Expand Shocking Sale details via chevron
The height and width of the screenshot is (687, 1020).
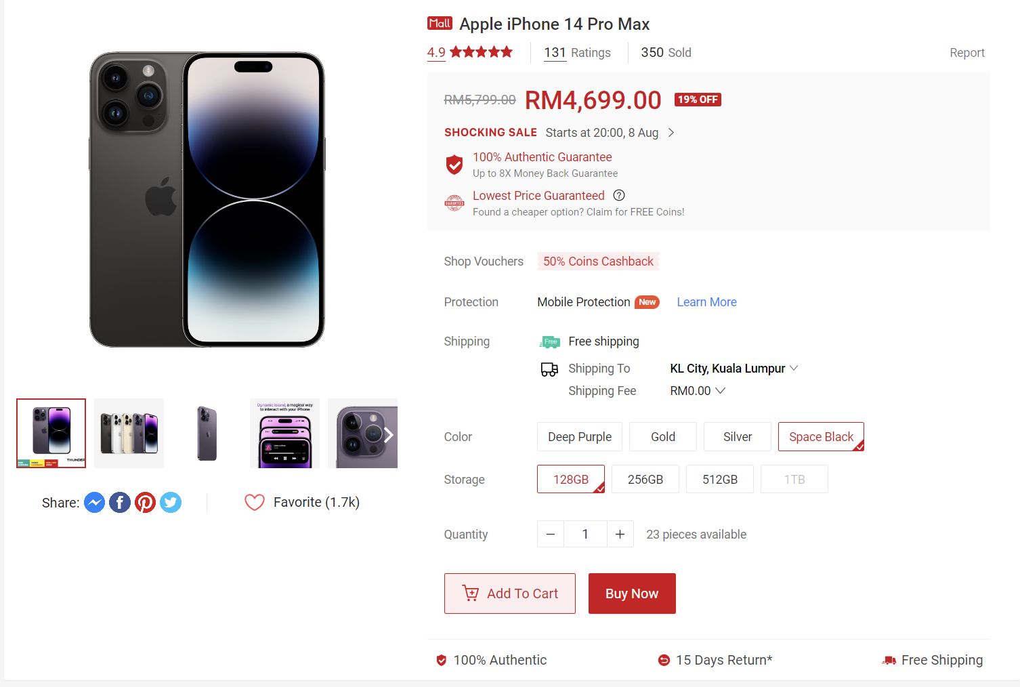pos(671,133)
